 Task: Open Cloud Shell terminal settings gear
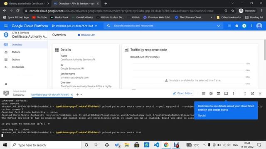[211, 94]
